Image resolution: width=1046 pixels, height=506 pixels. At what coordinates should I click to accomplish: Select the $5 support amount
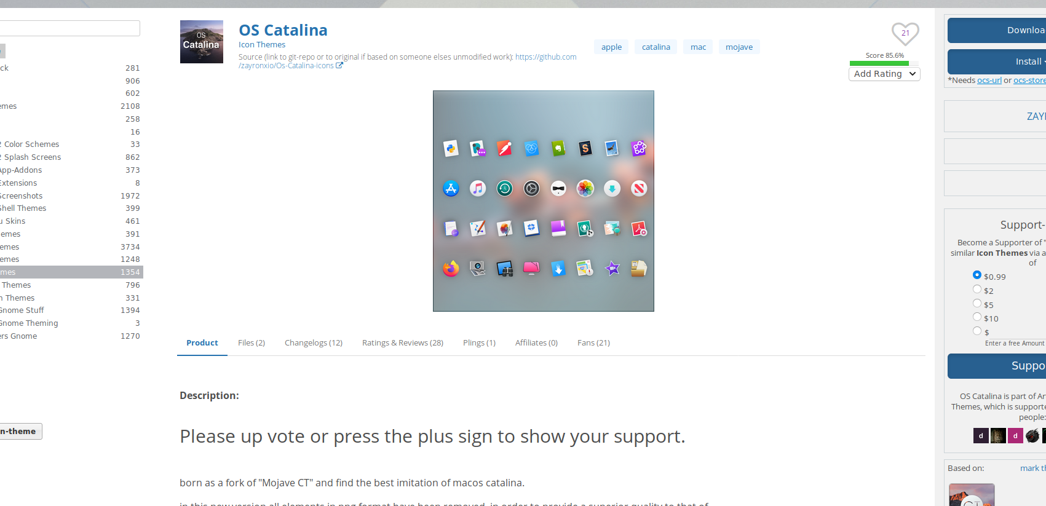(977, 303)
